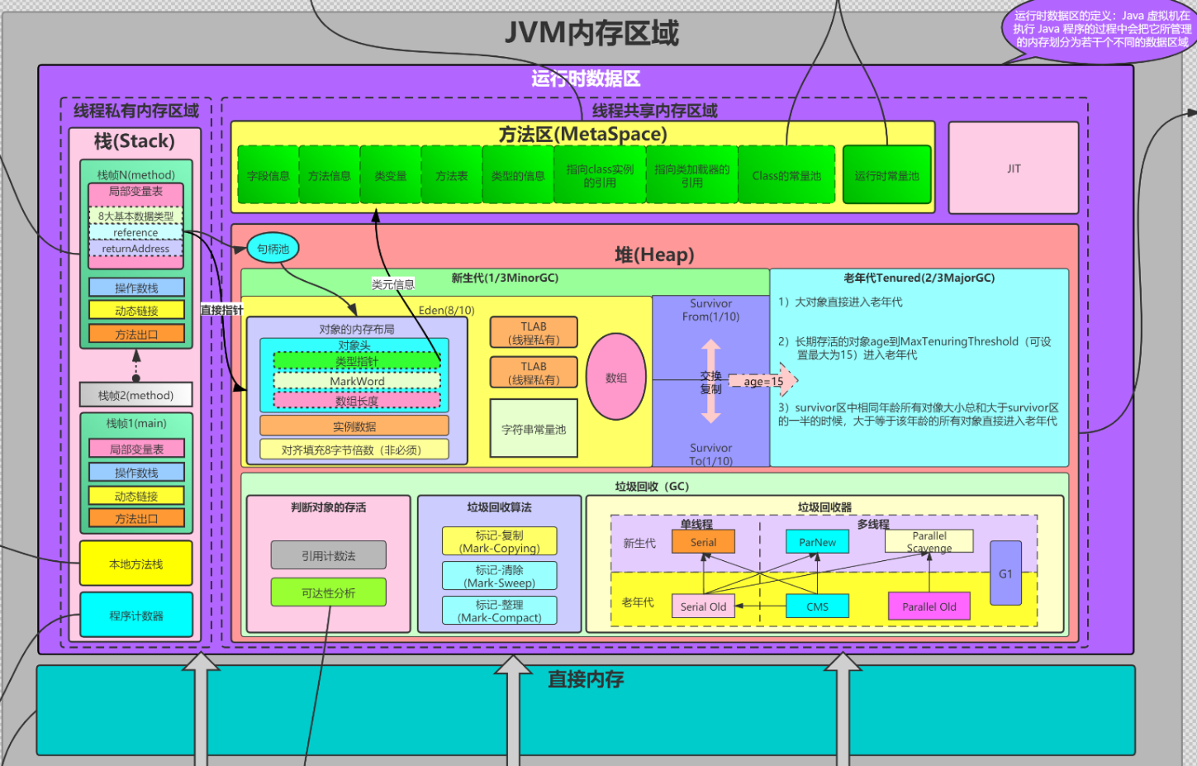Select the 字符串常量池 box
Screen dimensions: 1197x766
click(x=534, y=429)
